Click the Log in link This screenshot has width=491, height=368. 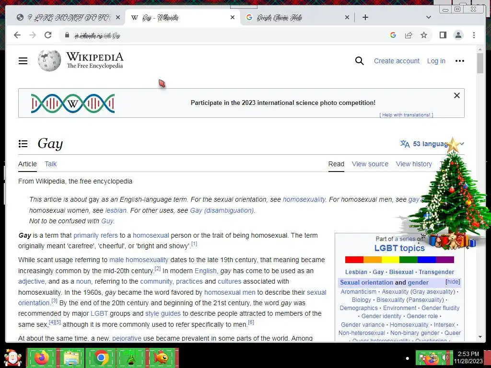436,61
